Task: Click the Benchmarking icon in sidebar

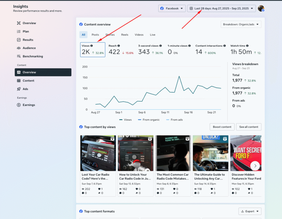Action: pyautogui.click(x=19, y=56)
